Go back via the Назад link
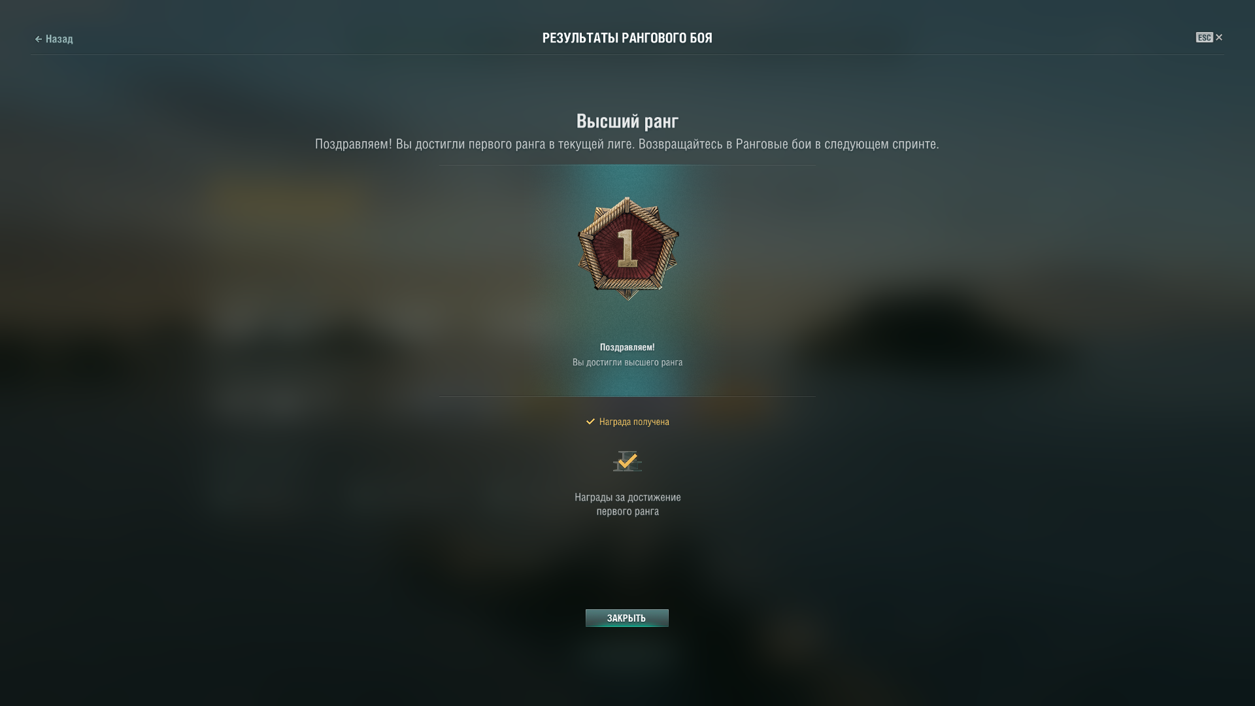Screen dimensions: 1255x706 pyautogui.click(x=54, y=39)
